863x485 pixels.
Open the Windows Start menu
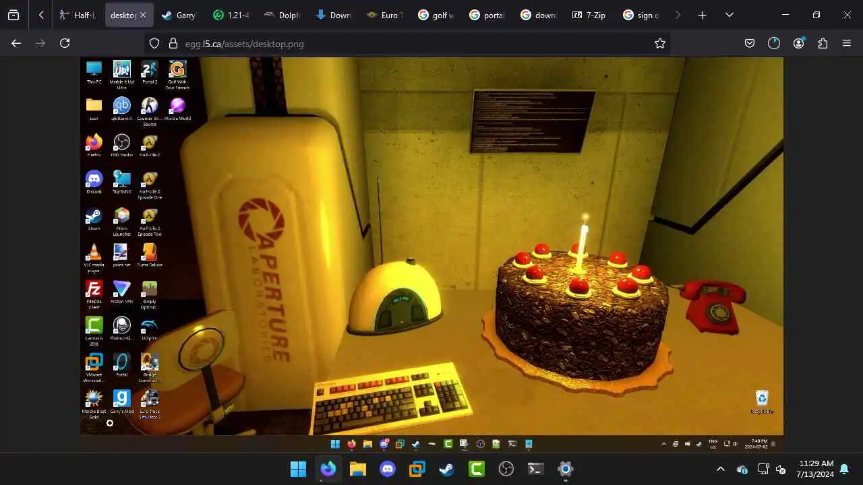(298, 469)
